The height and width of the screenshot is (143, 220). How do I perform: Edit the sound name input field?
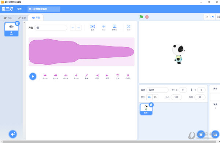(51, 27)
